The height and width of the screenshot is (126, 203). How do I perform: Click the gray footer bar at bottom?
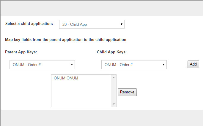(102, 118)
